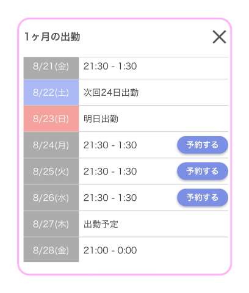The width and height of the screenshot is (249, 293).
Task: Select the blue 8/22(土) date cell
Action: click(51, 92)
